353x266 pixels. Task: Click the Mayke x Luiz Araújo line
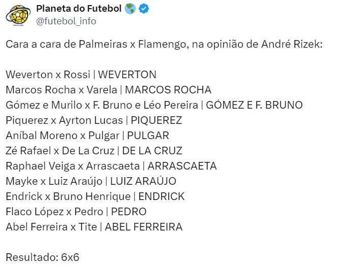[95, 181]
